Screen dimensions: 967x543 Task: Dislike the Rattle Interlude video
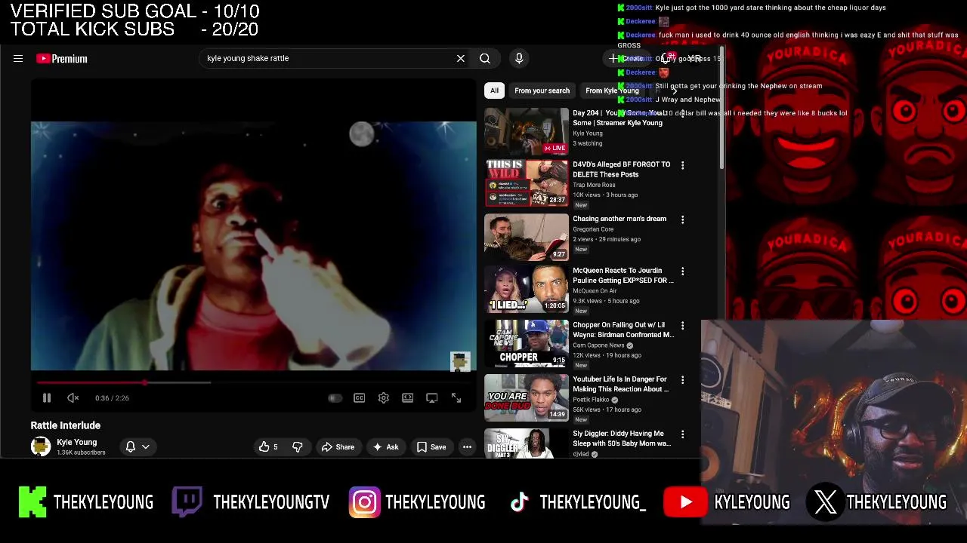click(x=297, y=447)
